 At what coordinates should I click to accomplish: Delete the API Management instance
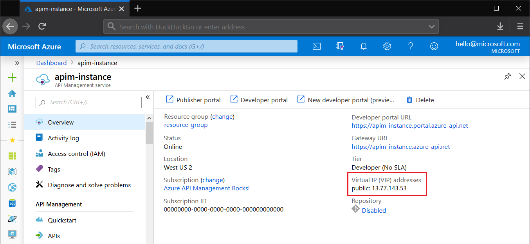(420, 100)
